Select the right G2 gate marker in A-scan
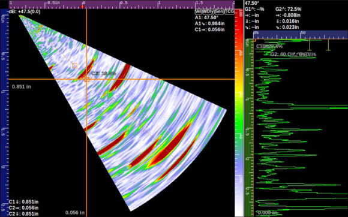This screenshot has width=348, height=217. [x=328, y=45]
